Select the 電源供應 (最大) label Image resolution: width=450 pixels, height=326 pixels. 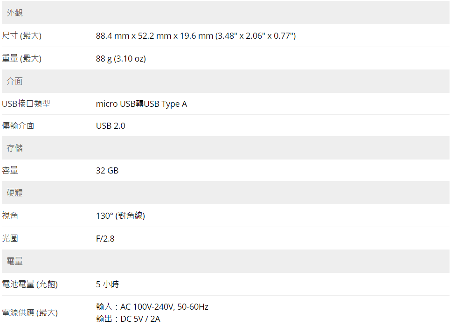30,312
